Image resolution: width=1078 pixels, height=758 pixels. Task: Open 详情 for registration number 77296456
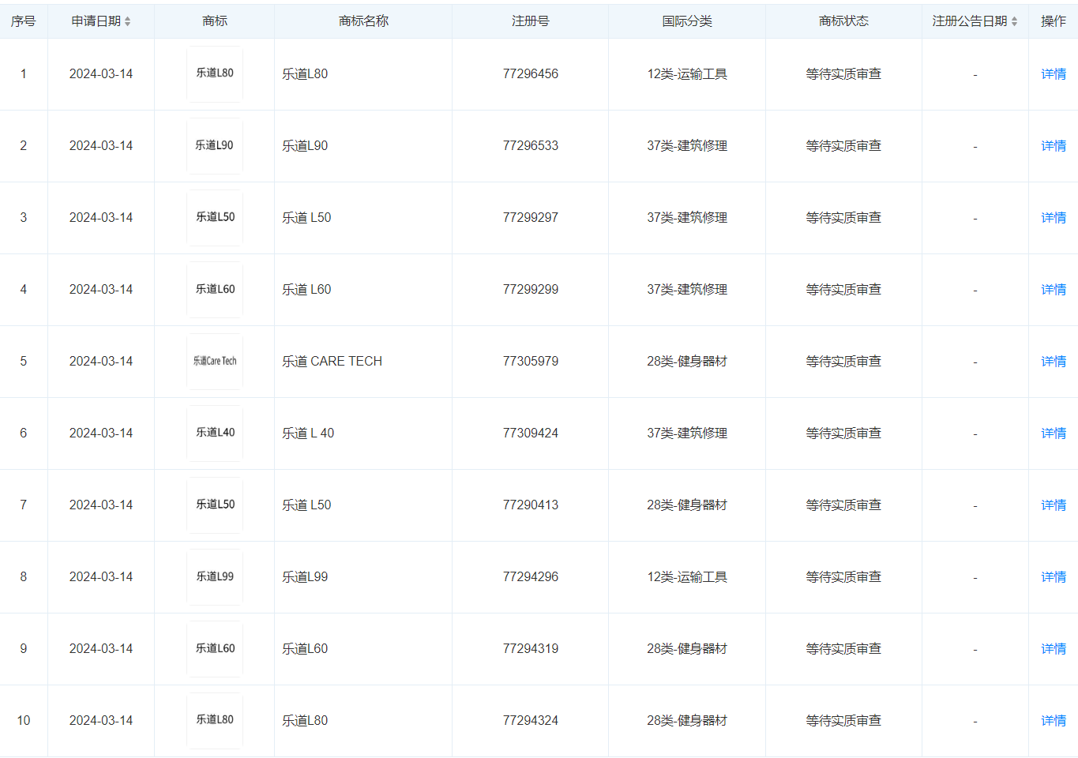pyautogui.click(x=1053, y=74)
